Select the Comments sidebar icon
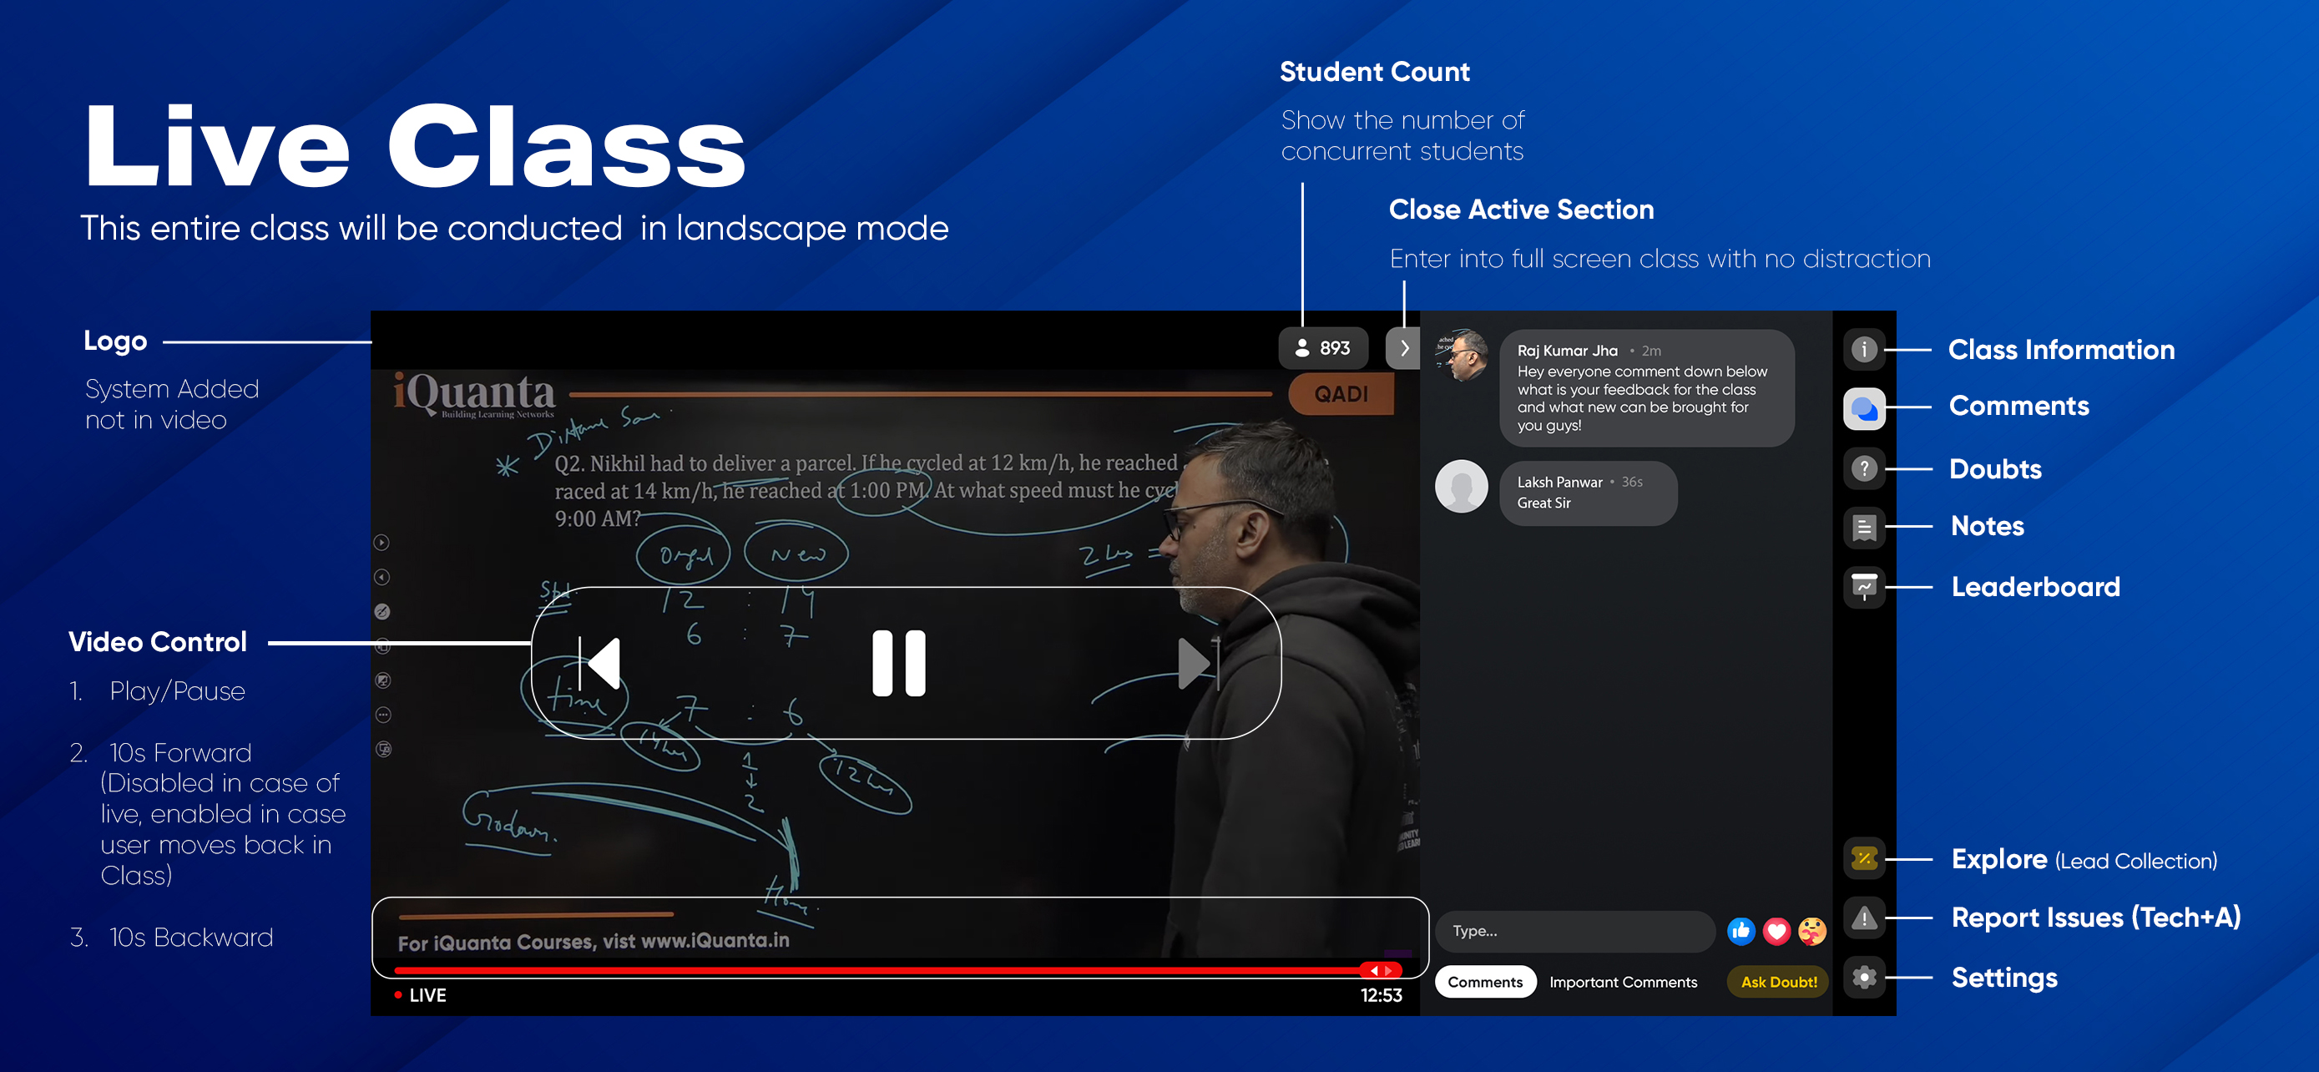 pyautogui.click(x=1863, y=408)
